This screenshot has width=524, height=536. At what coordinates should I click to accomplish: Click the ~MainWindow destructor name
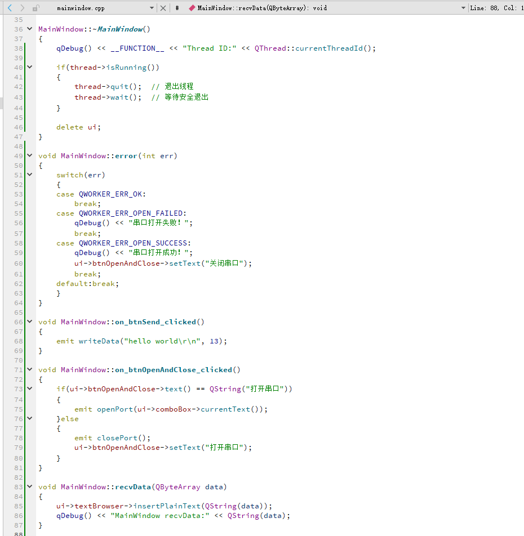coord(119,29)
